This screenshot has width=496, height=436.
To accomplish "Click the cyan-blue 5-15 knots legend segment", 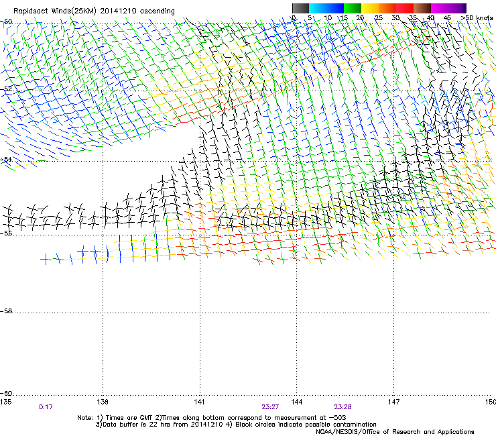I will pos(326,8).
